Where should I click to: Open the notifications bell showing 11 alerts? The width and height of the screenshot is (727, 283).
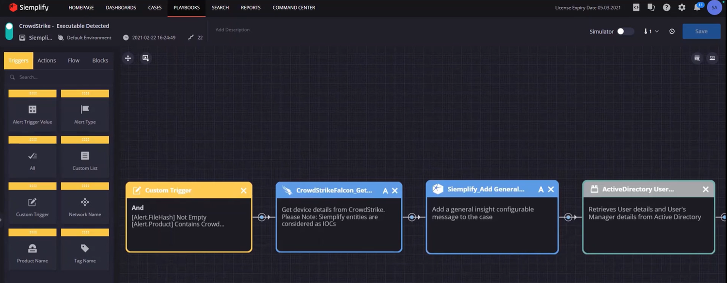696,7
